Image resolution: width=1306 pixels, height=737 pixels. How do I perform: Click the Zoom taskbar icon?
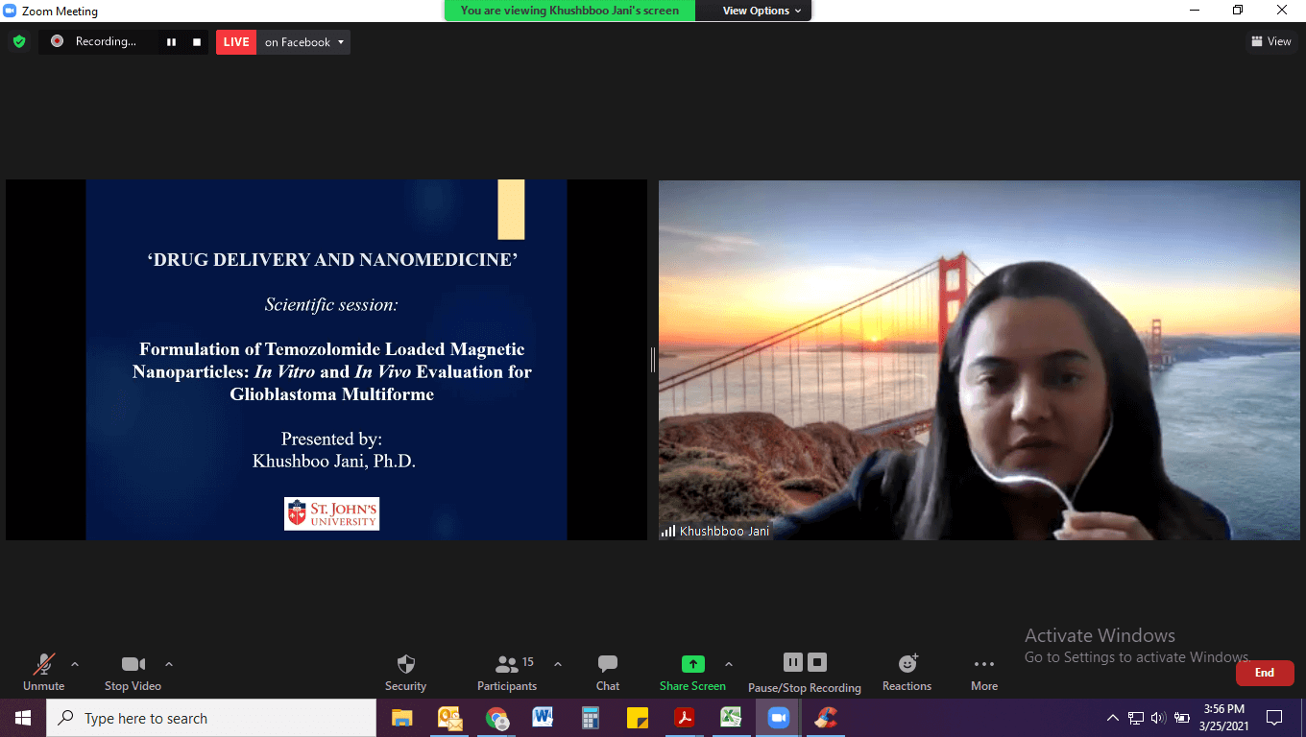coord(779,718)
